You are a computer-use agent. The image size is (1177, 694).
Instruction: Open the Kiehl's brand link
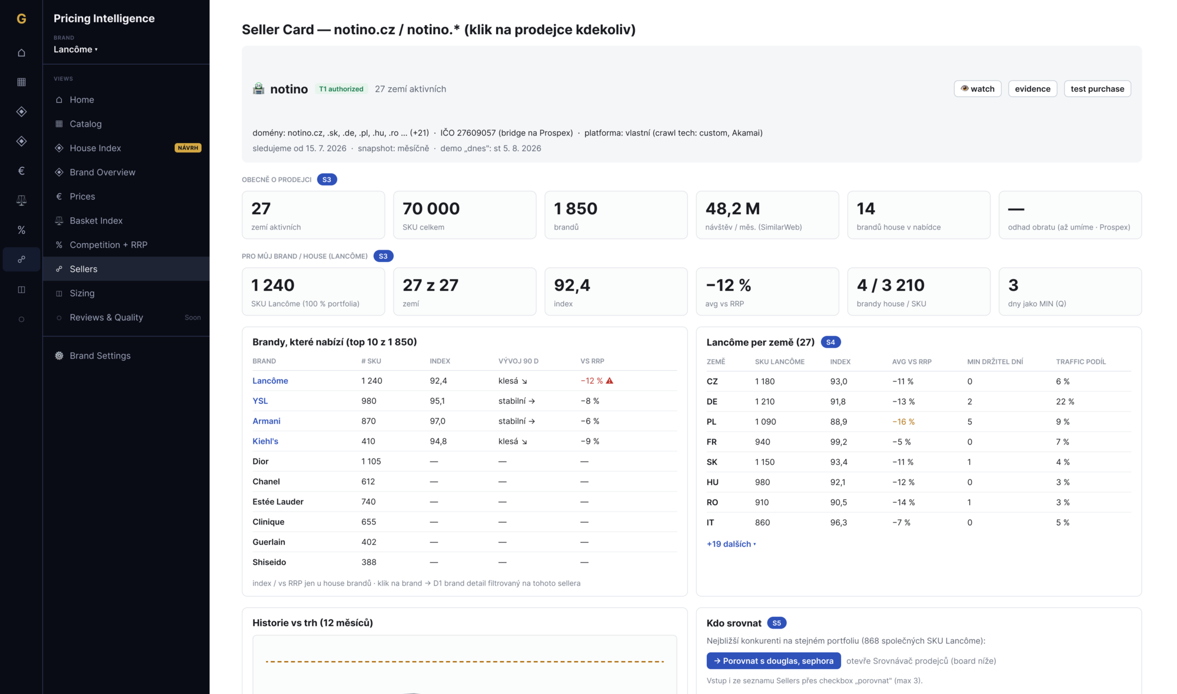click(x=265, y=441)
